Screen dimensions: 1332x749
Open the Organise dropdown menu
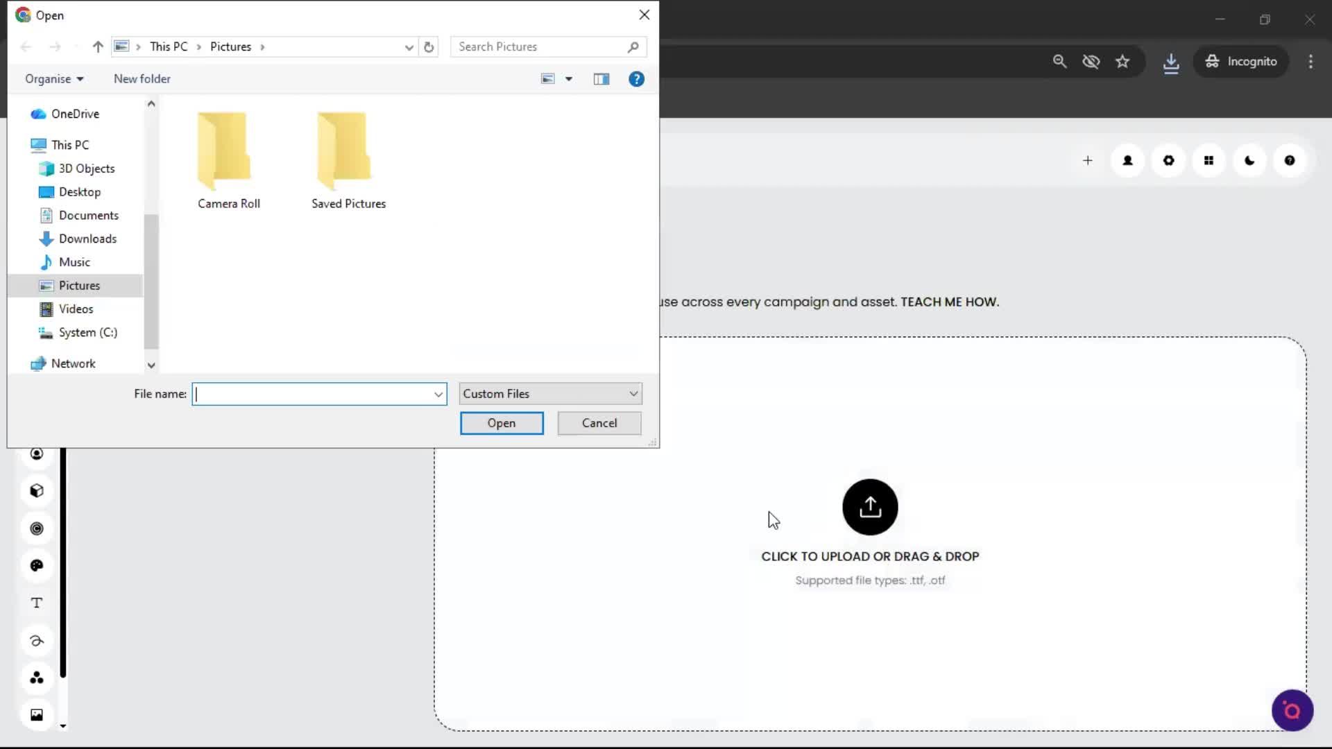click(x=54, y=78)
